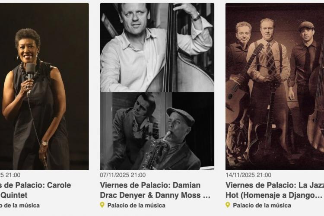Open the La Jazz Hot trio photo
This screenshot has height=216, width=324.
275,86
